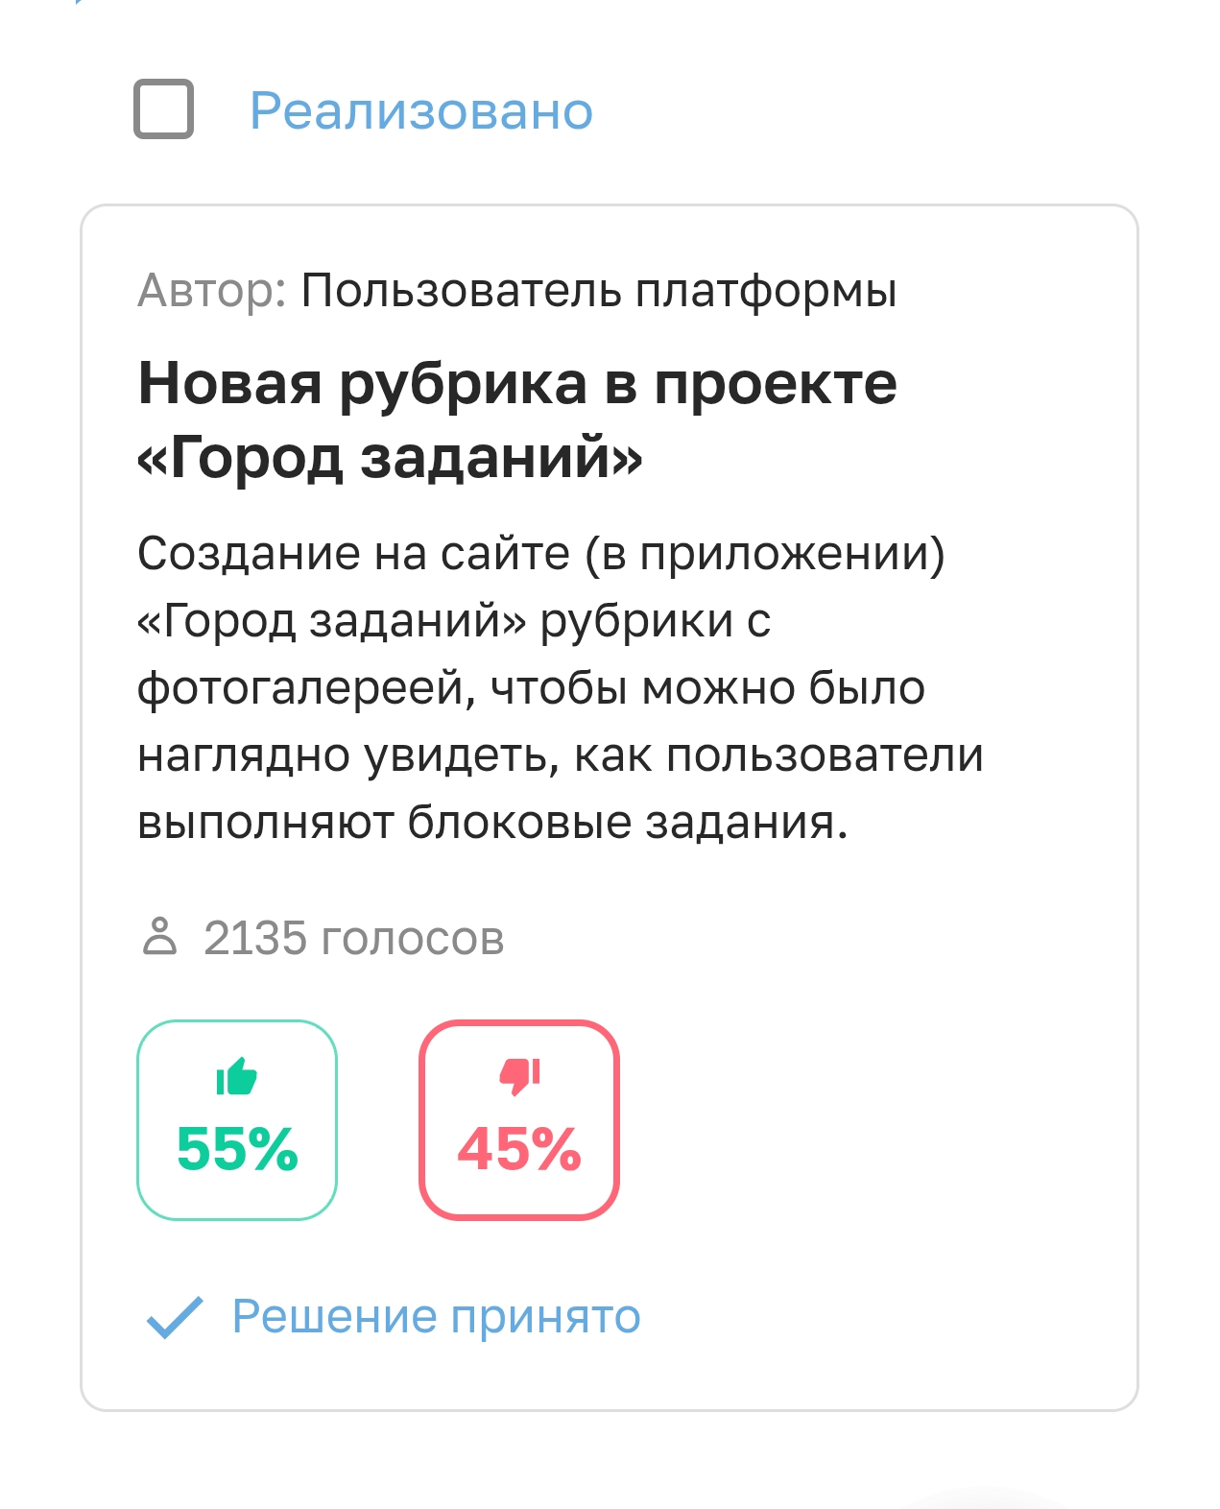The width and height of the screenshot is (1220, 1509).
Task: Click the 45% red percentage text
Action: (x=519, y=1149)
